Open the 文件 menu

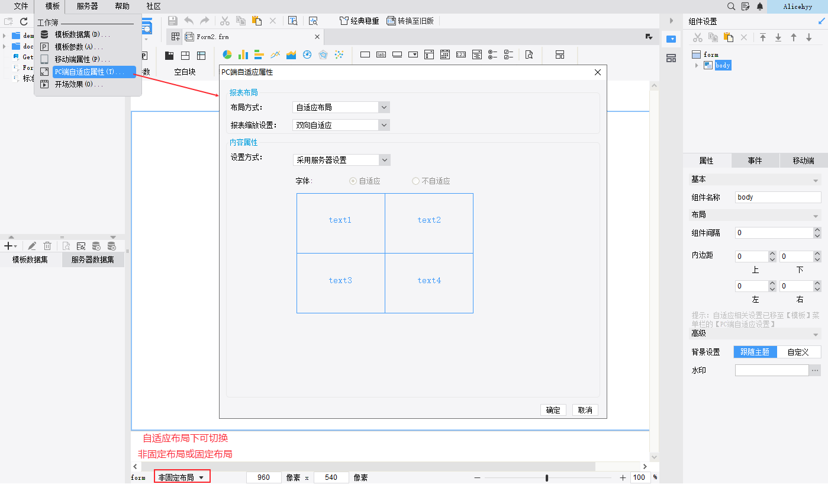(x=21, y=6)
